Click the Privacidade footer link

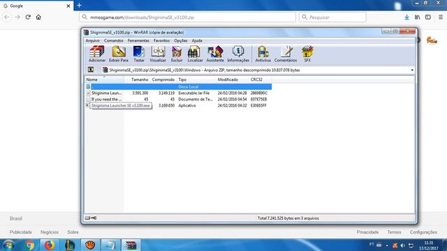367,232
